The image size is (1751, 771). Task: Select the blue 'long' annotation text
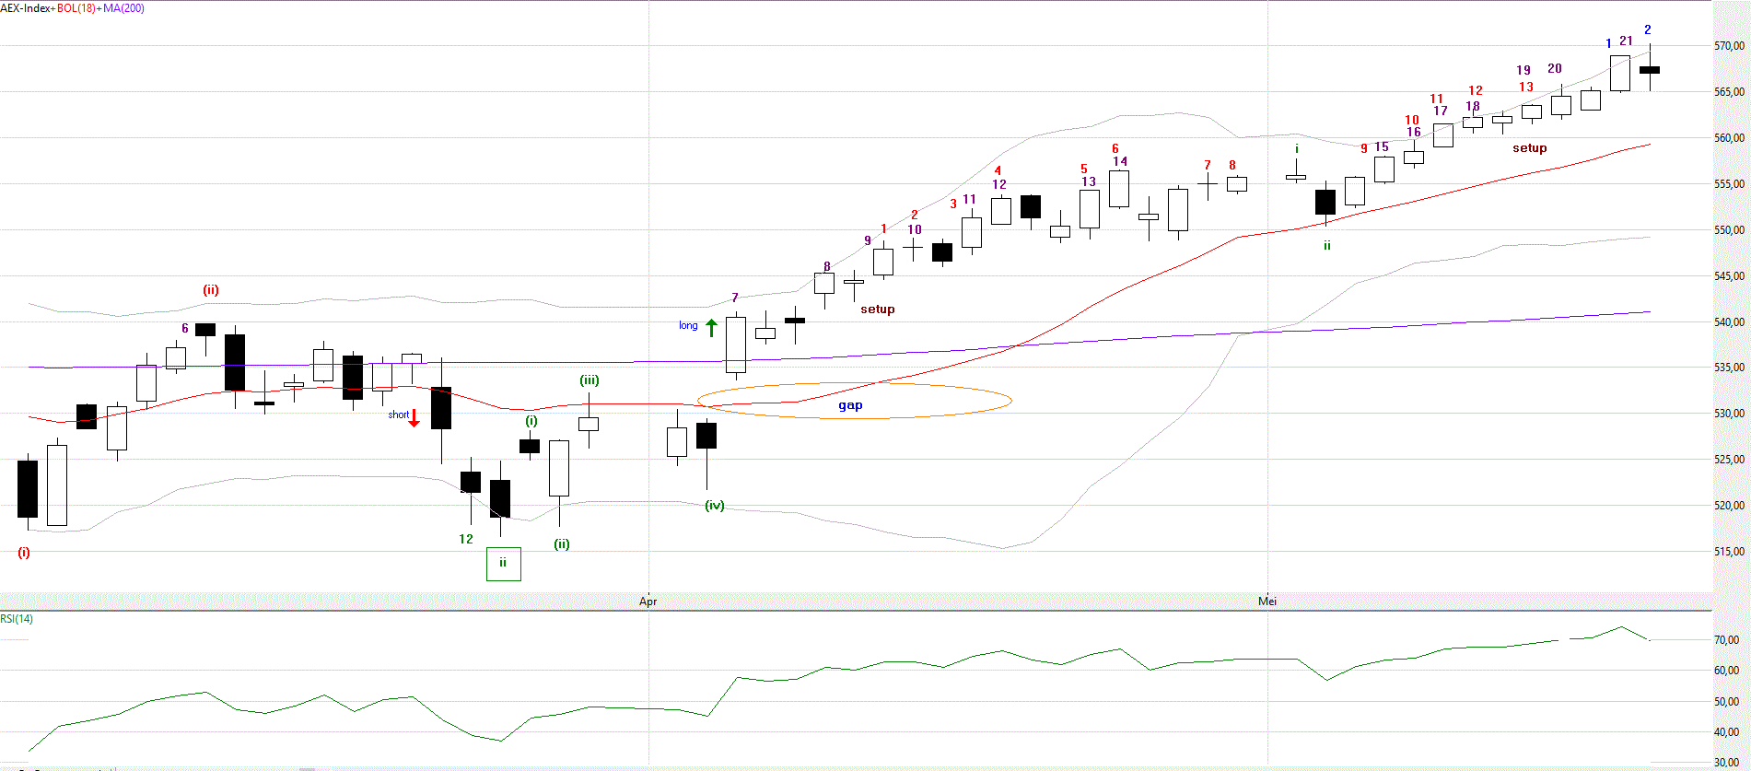[x=688, y=325]
